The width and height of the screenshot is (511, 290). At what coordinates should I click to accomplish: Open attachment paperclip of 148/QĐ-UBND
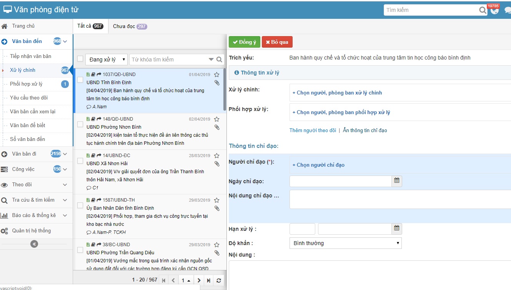[x=217, y=127]
